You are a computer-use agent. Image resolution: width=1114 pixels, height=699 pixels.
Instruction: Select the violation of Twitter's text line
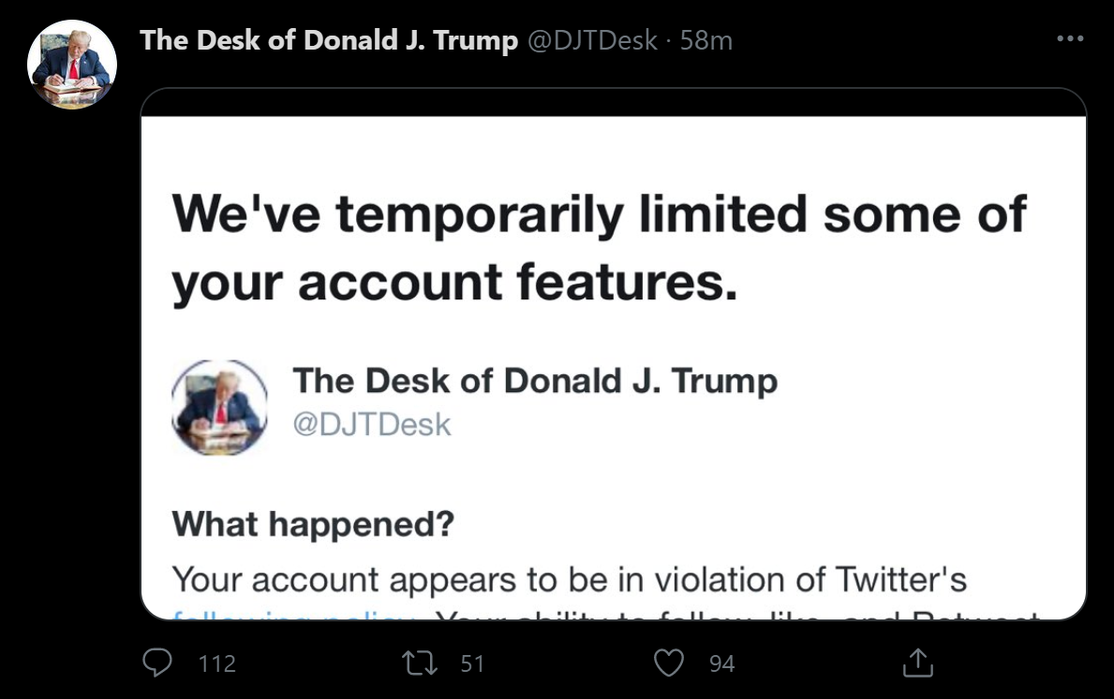tap(569, 580)
